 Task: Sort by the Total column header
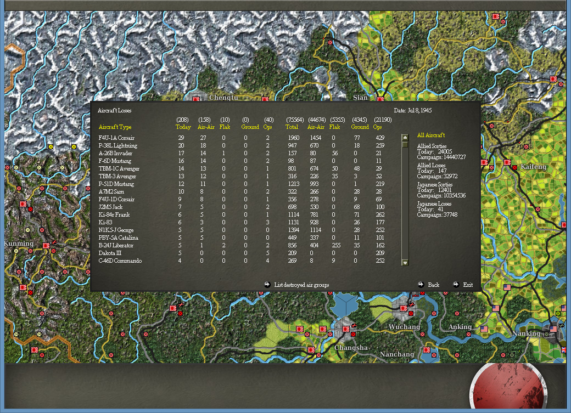[x=292, y=127]
